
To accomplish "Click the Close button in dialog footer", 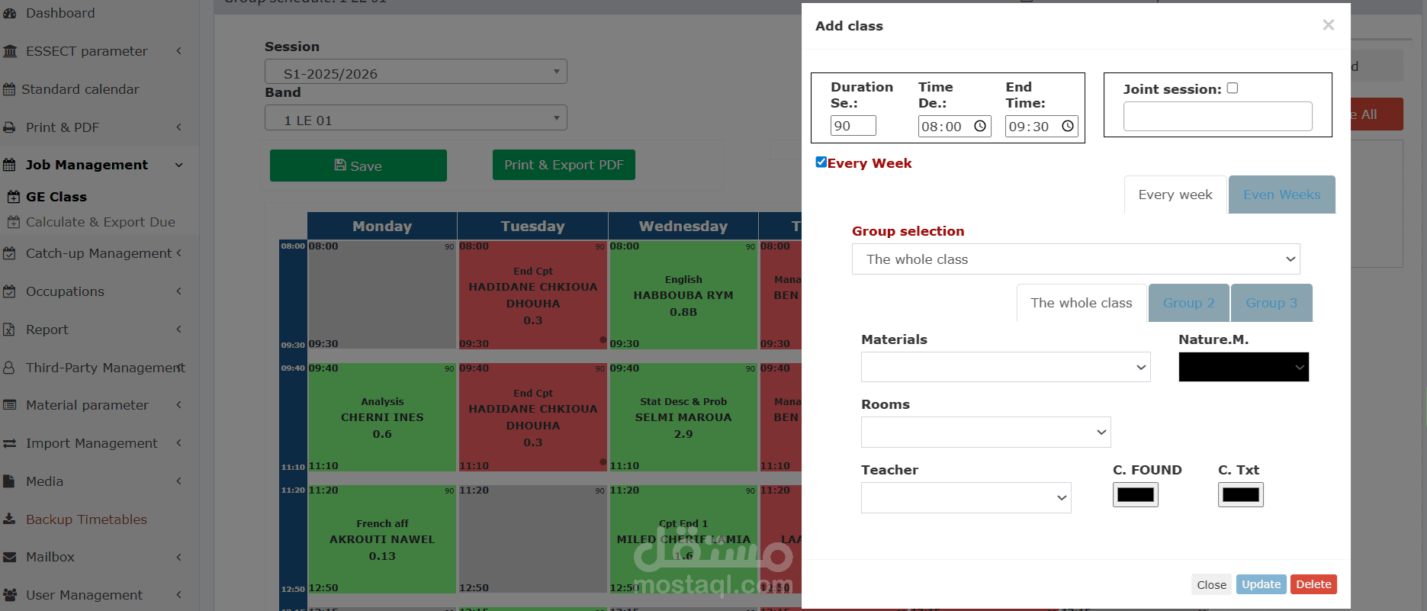I will pos(1211,585).
